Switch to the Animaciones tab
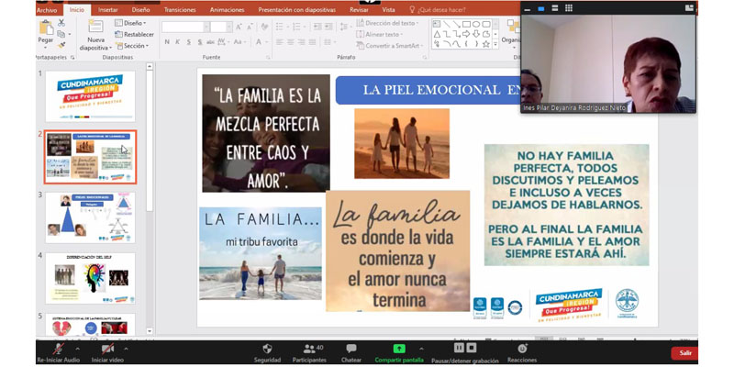 coord(227,10)
